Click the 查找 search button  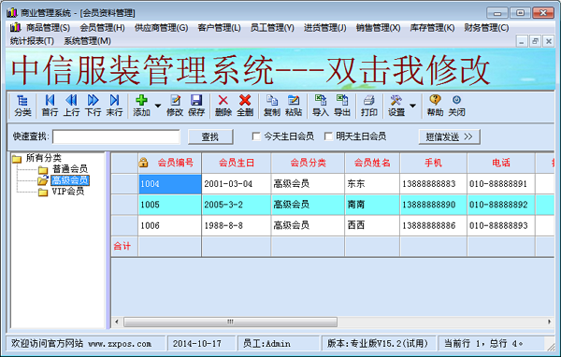(x=210, y=136)
